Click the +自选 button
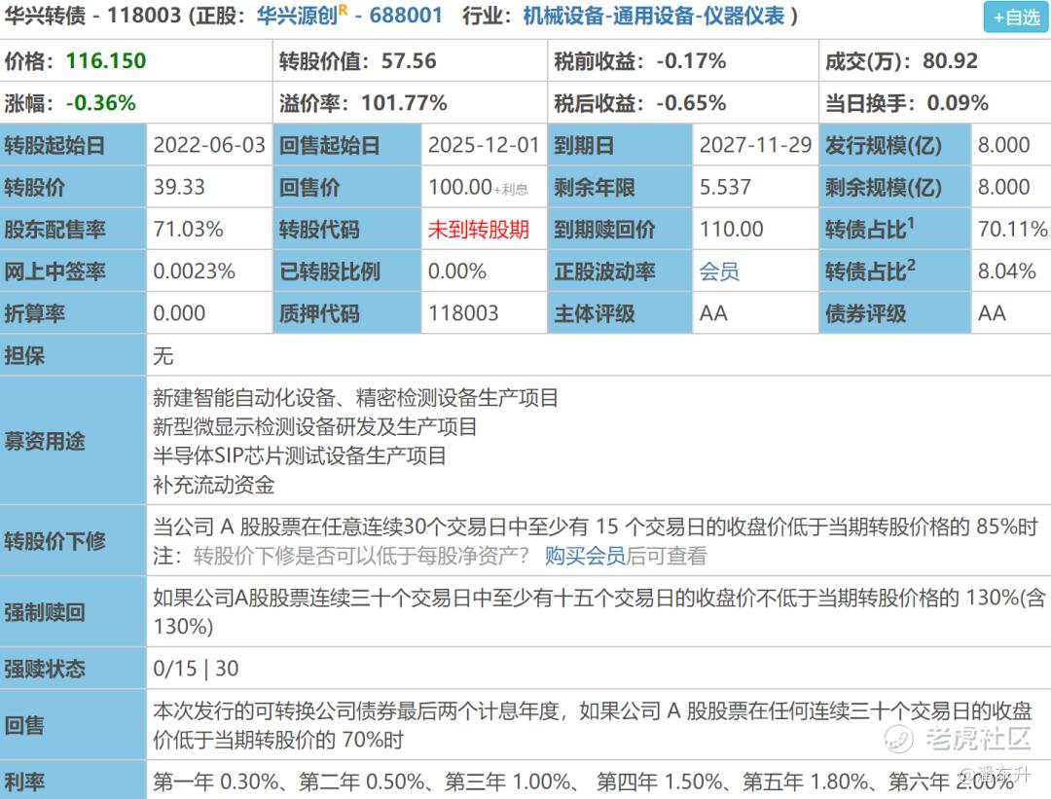 click(x=1015, y=18)
